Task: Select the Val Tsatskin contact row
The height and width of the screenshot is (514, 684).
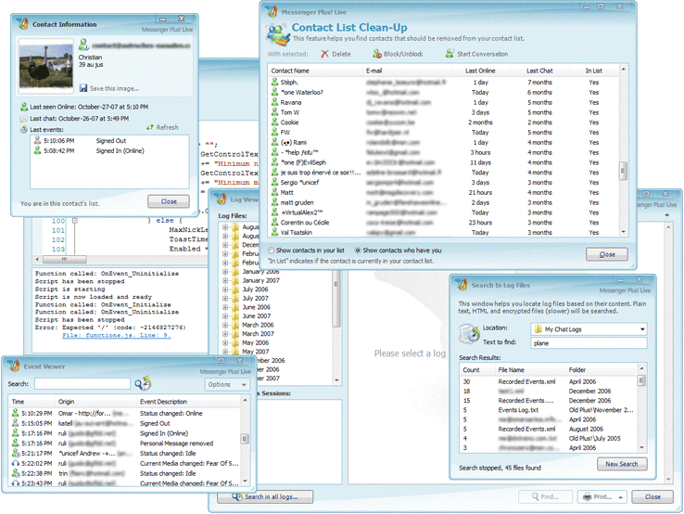Action: [x=443, y=232]
